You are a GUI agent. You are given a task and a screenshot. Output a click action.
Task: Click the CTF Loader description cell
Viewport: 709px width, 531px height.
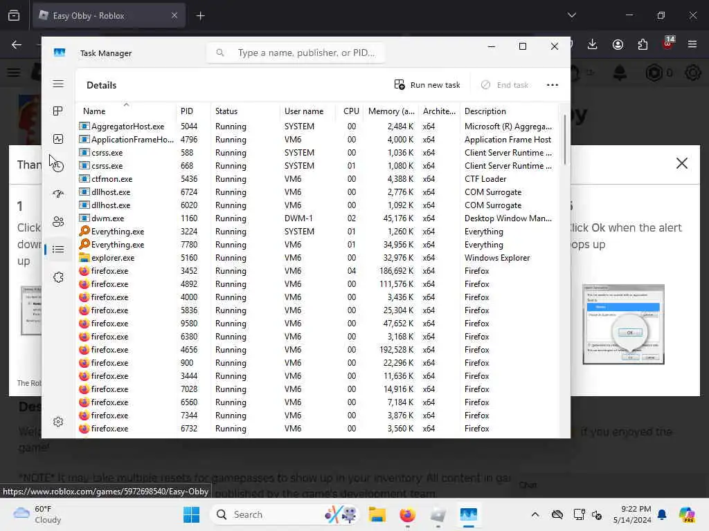click(485, 179)
